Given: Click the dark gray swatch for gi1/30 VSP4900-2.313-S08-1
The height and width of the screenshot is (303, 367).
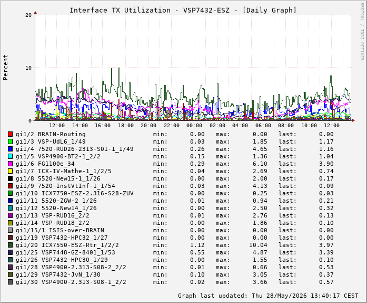Looking at the screenshot, I should coord(10,282).
